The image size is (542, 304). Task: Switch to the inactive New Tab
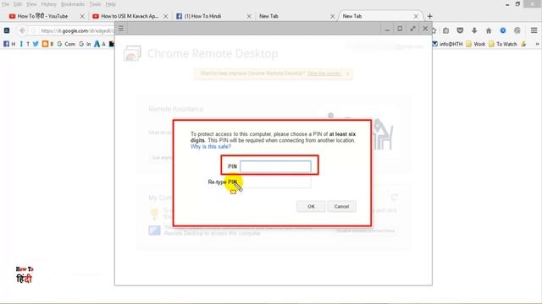click(x=296, y=16)
